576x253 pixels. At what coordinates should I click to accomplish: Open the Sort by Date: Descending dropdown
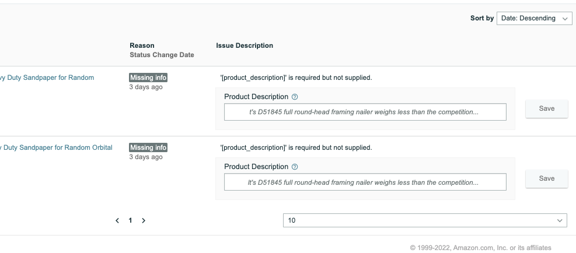(534, 18)
